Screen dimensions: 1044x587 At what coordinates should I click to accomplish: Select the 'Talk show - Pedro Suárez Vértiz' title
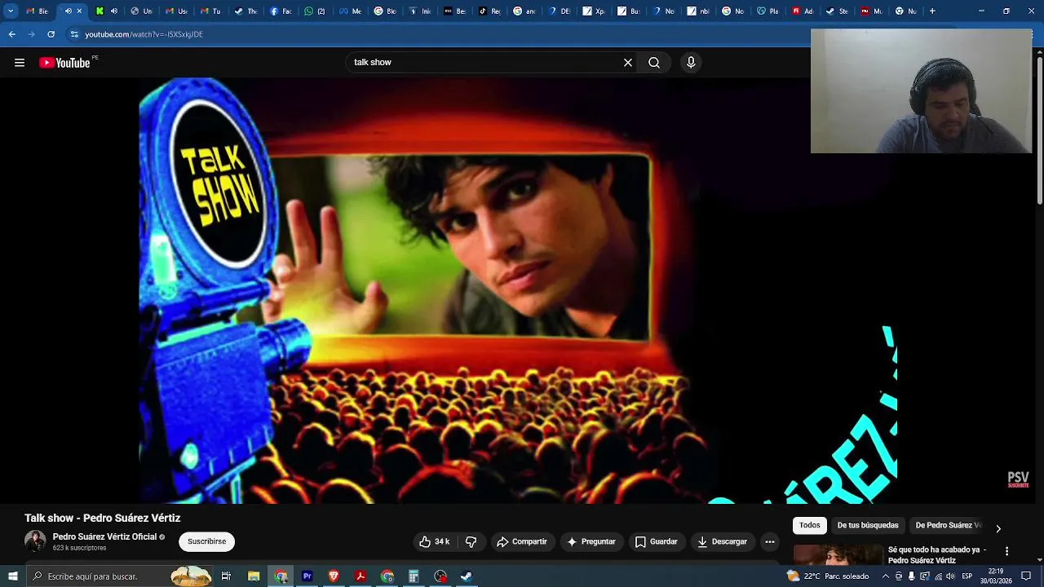click(103, 519)
